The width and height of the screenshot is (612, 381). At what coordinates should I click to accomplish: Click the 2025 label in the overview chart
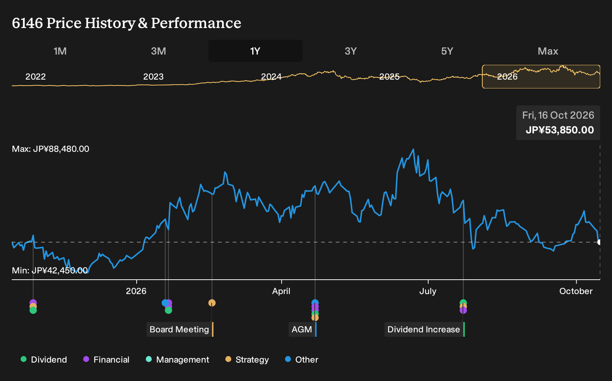pyautogui.click(x=389, y=77)
